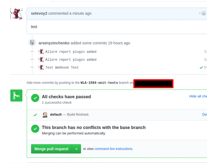207x163 pixels.
Task: Open the arsenyzinchenko profile link
Action: [x=54, y=43]
